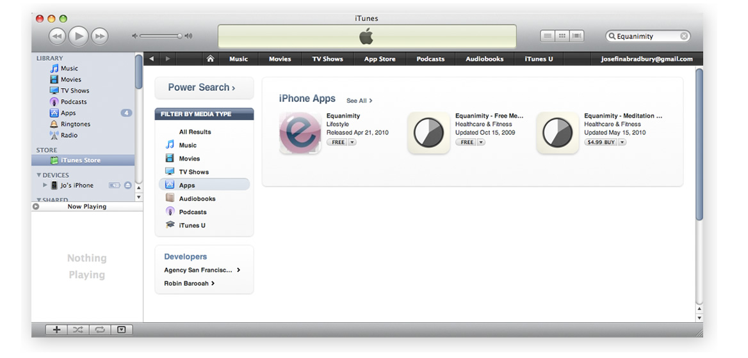Open the iTunes U store tab

pos(539,59)
